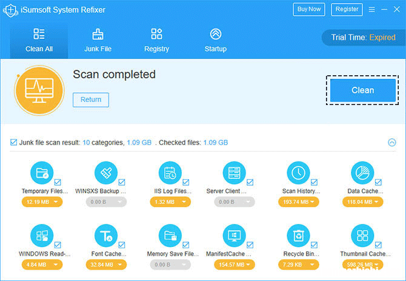Click the Clean button
This screenshot has height=281, width=406.
(x=363, y=90)
